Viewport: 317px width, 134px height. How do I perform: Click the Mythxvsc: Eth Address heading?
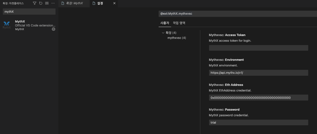[226, 85]
